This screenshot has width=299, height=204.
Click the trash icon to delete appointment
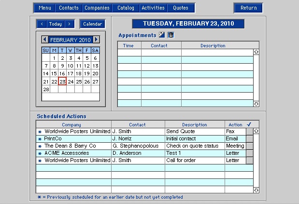pyautogui.click(x=171, y=35)
